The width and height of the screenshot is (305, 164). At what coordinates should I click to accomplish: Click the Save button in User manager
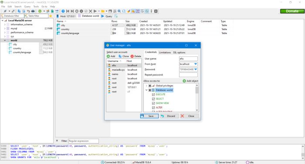tap(149, 116)
